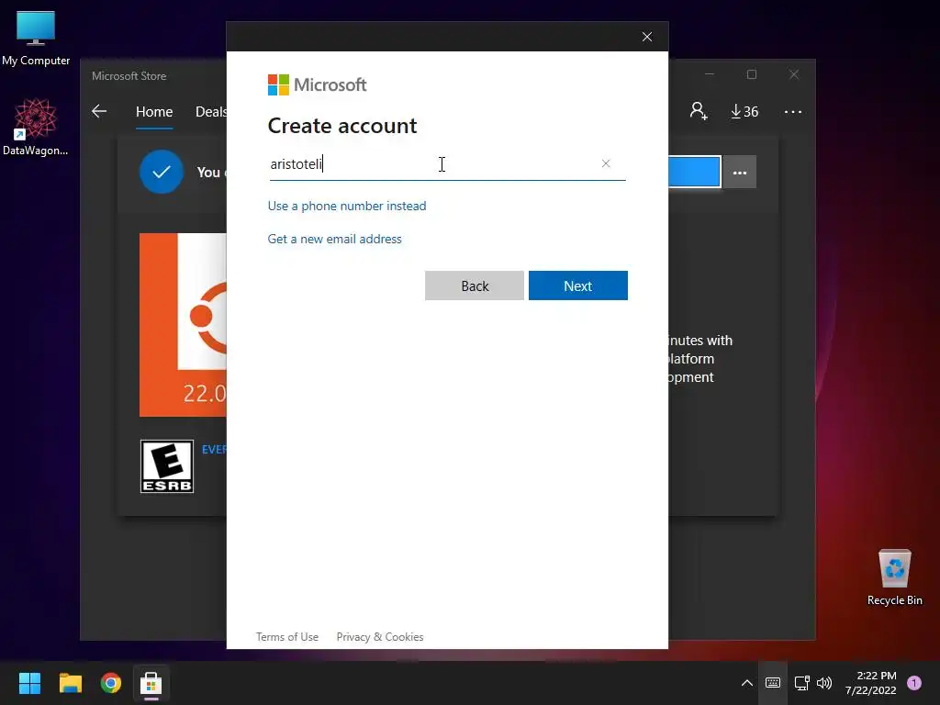Click Microsoft Store taskbar icon
940x705 pixels.
click(x=151, y=683)
